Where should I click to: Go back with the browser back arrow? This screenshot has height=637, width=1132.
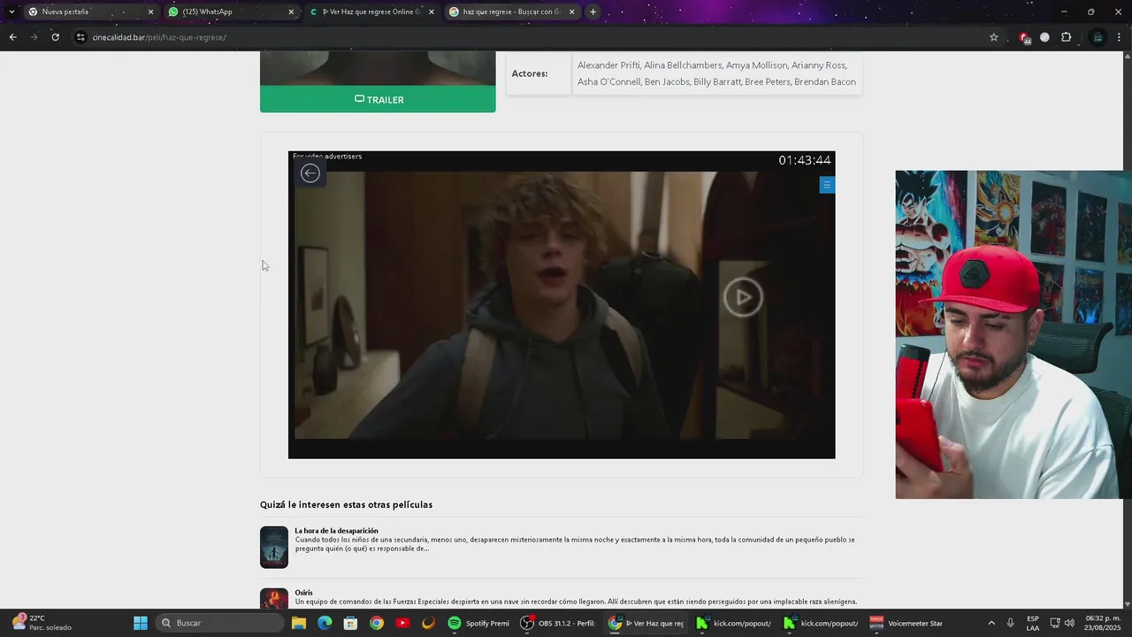pos(12,37)
